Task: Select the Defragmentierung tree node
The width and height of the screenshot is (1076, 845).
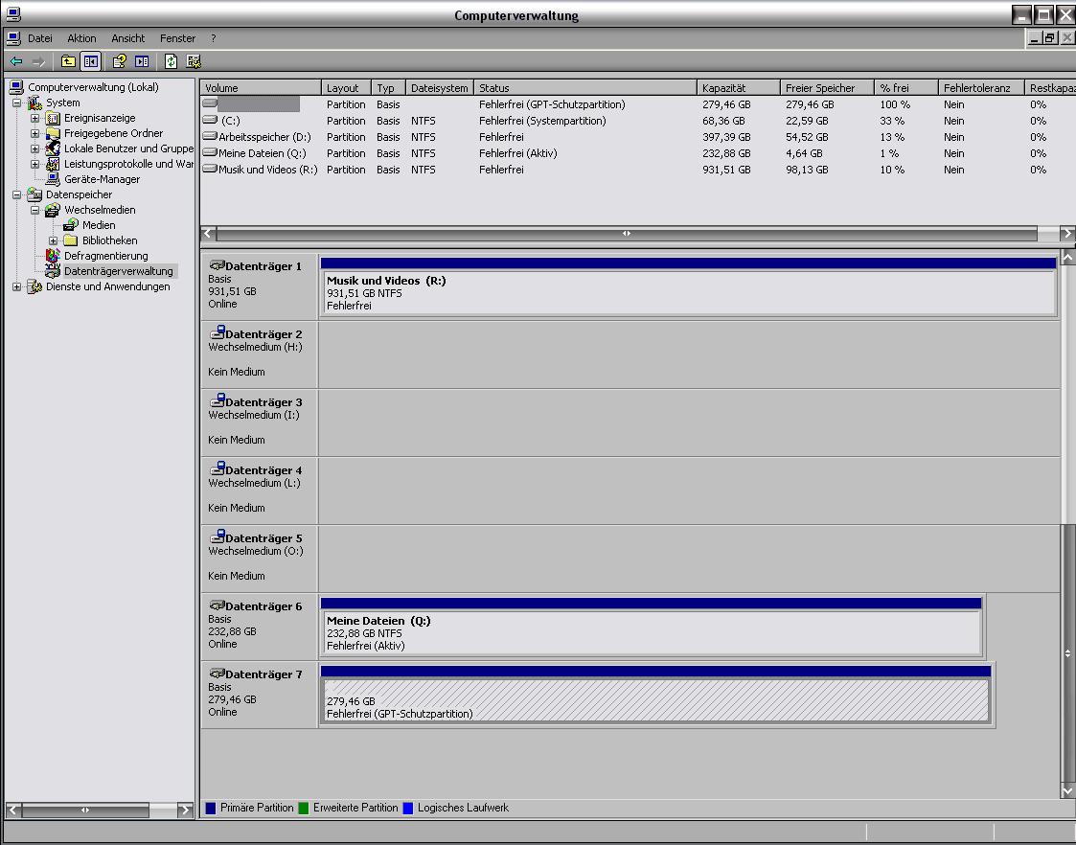Action: click(x=105, y=256)
